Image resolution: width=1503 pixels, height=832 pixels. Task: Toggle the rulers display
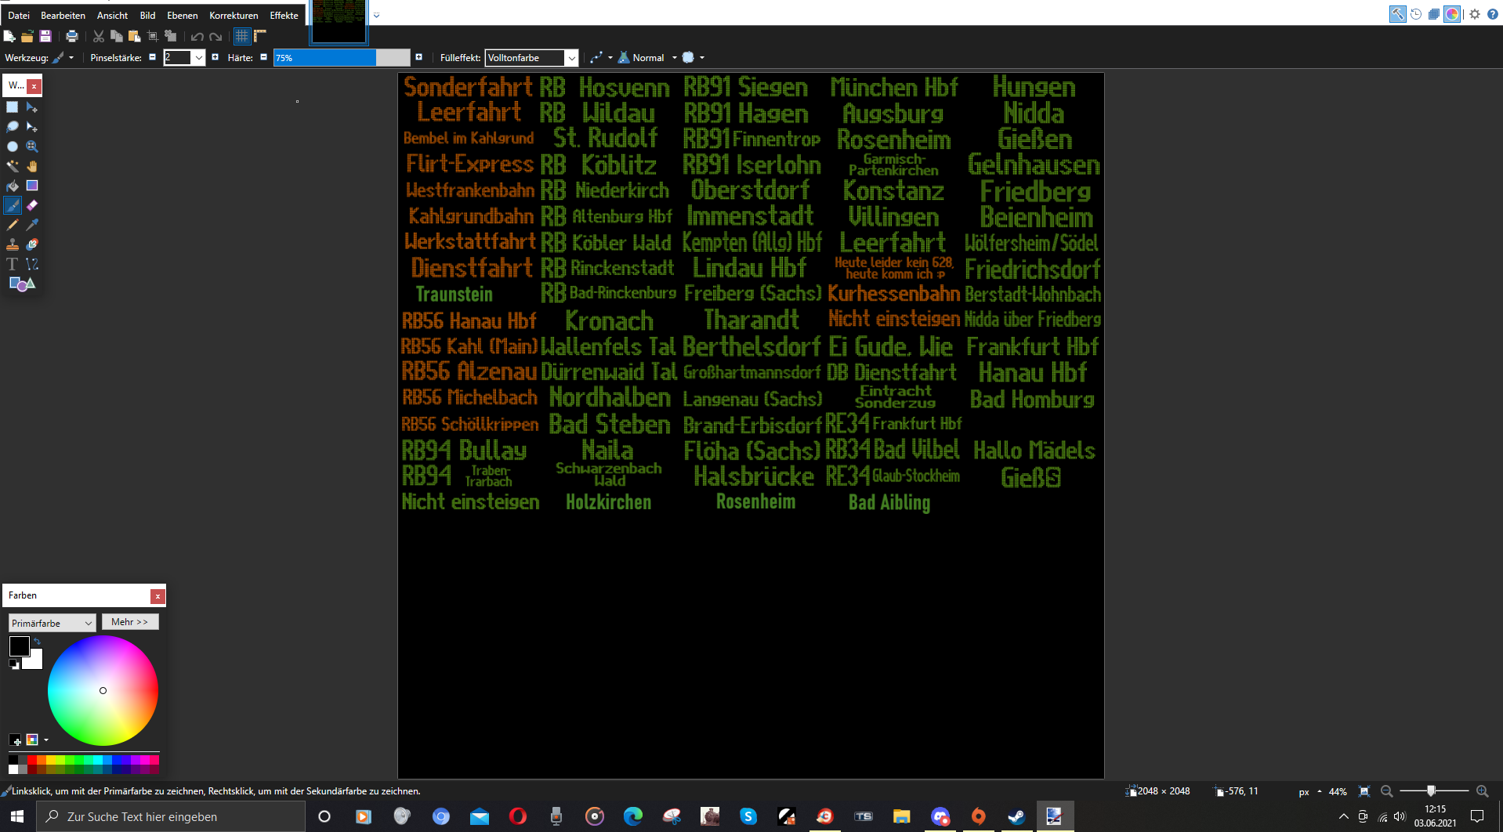click(x=259, y=36)
